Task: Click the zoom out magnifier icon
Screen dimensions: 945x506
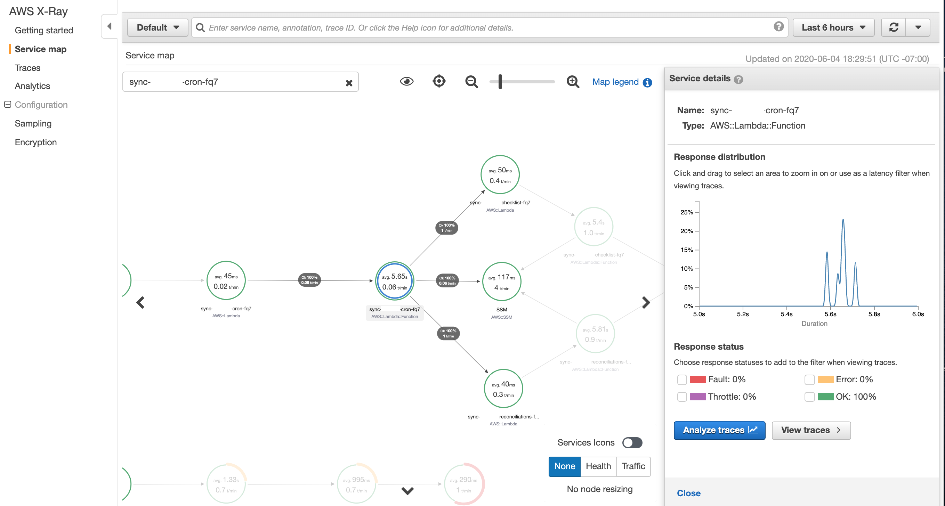Action: pos(472,81)
